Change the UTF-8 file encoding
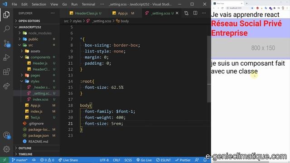The width and height of the screenshot is (290, 163). pos(104,160)
